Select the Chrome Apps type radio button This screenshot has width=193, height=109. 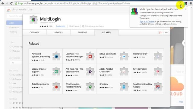11,47
